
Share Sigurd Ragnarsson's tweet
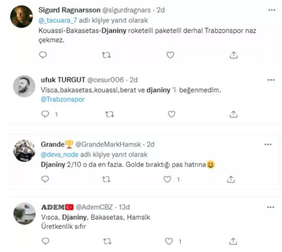click(233, 55)
